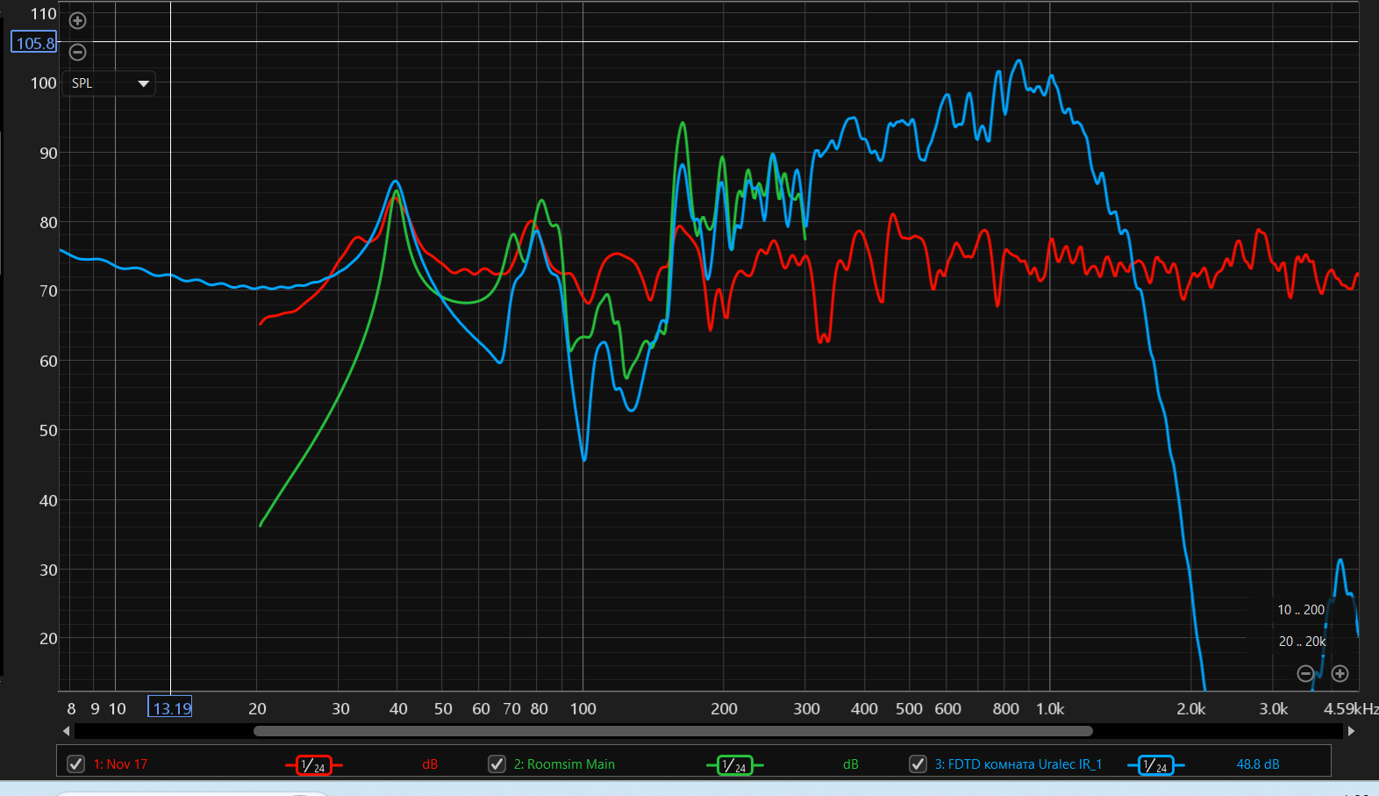Click the vertical axis zoom-out minus icon
1379x796 pixels.
78,52
